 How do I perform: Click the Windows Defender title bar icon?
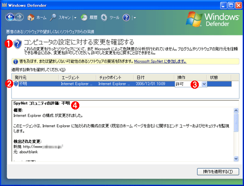click(5, 5)
